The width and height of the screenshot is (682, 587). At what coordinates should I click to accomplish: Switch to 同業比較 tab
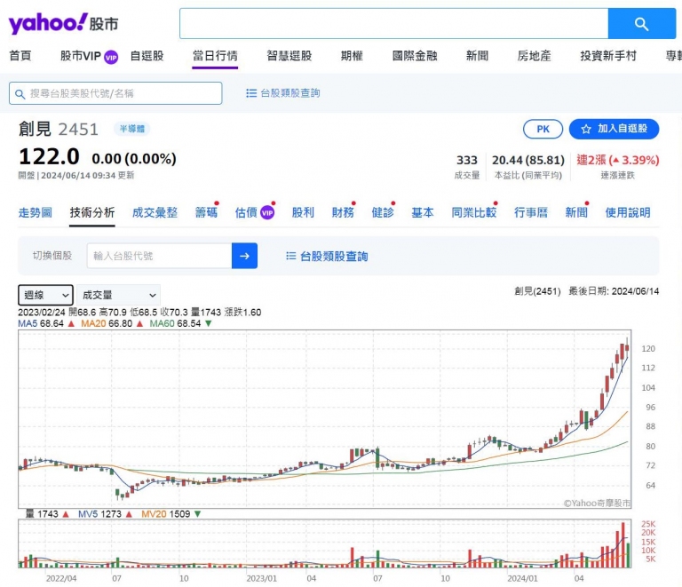pos(474,212)
